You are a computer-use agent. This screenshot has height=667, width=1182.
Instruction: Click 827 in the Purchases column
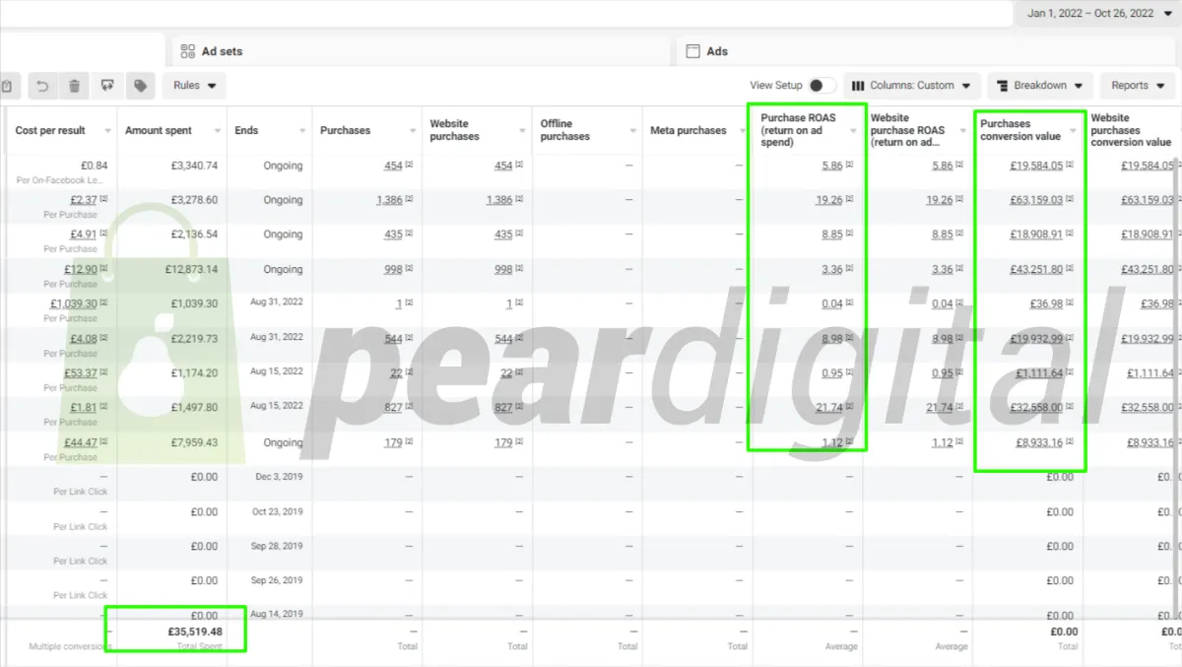[392, 408]
